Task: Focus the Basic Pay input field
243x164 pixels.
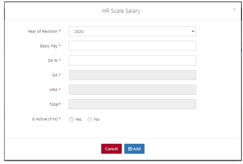Action: click(132, 46)
